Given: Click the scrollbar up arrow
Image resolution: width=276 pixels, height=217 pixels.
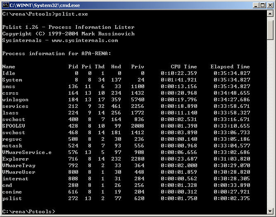Looking at the screenshot, I should pos(270,14).
